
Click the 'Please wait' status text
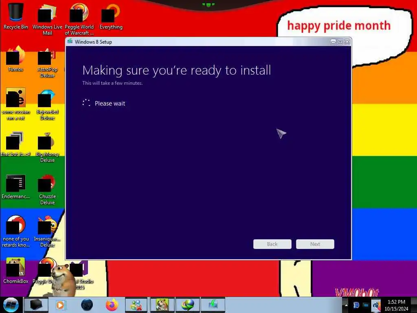point(110,103)
